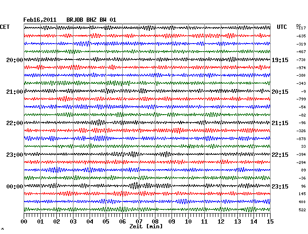Click minute 14 on the x-axis
This screenshot has height=234, width=308.
[x=254, y=222]
